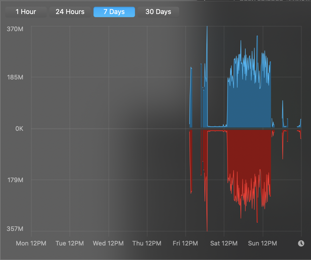Click the 185M axis label
This screenshot has width=311, height=260.
pos(15,77)
